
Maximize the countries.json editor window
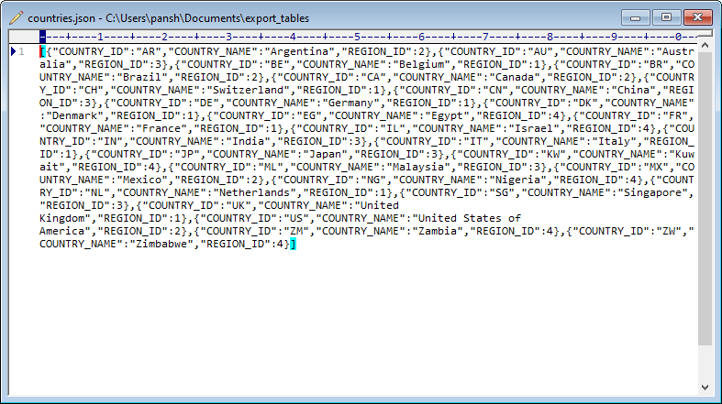667,16
